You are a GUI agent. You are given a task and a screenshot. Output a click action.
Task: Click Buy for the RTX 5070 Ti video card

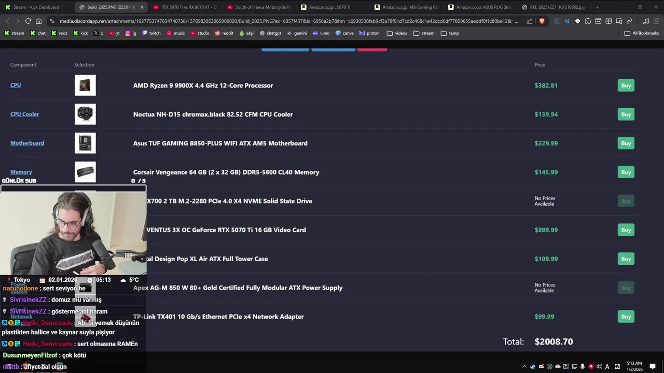pos(626,230)
